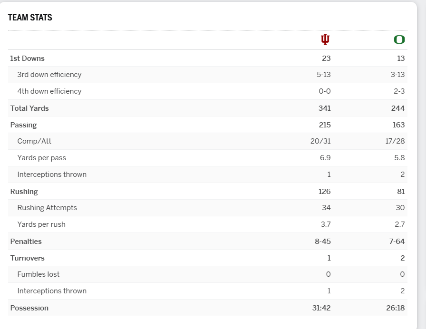Click the TEAM STATS heading
Viewport: 426px width, 329px height.
(x=30, y=18)
